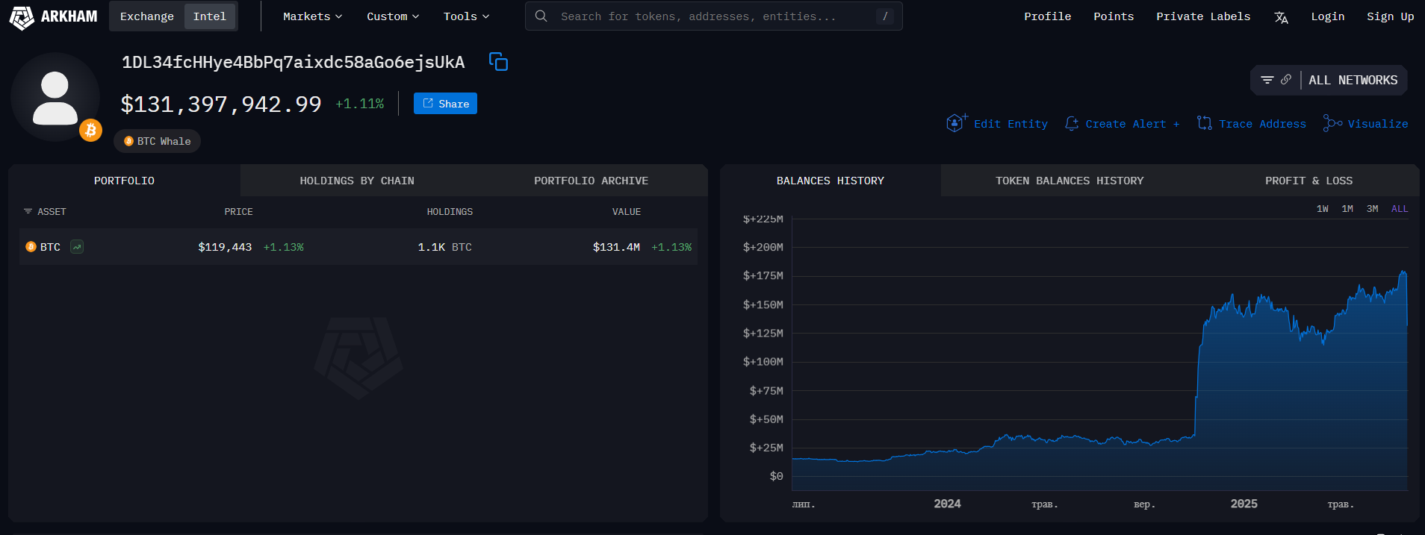The height and width of the screenshot is (535, 1425).
Task: Open the Profit & Loss tab
Action: 1308,181
